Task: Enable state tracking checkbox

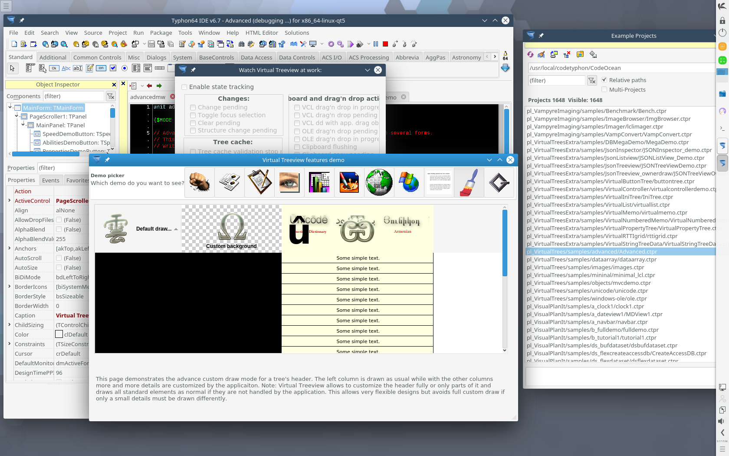Action: 184,87
